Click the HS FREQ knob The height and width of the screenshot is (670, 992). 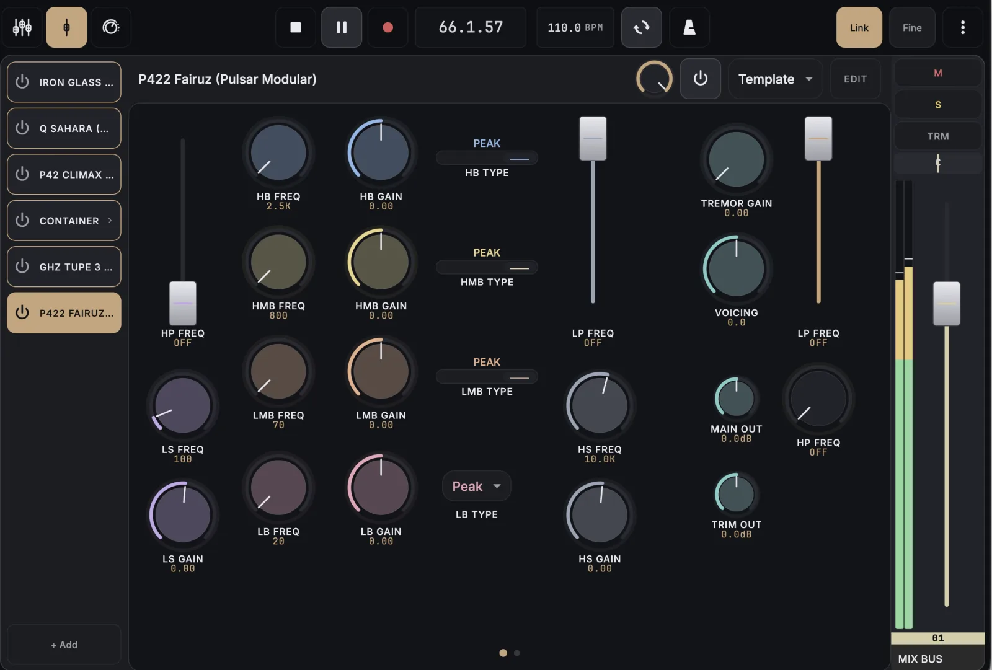(600, 405)
